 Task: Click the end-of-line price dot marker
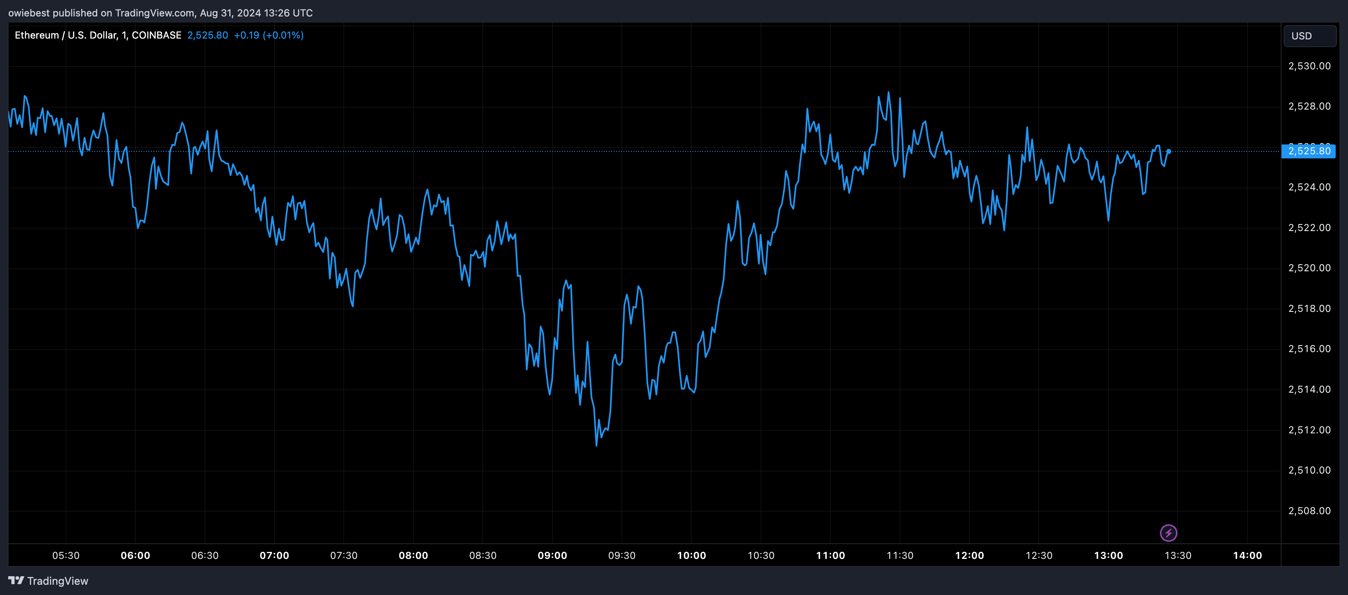1168,151
